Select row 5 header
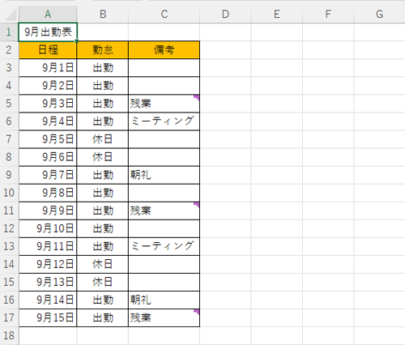The width and height of the screenshot is (405, 345). tap(9, 103)
